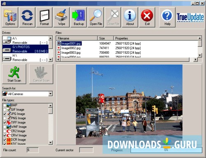
Task: Click the Image0002.jpg file icon
Action: 59,48
